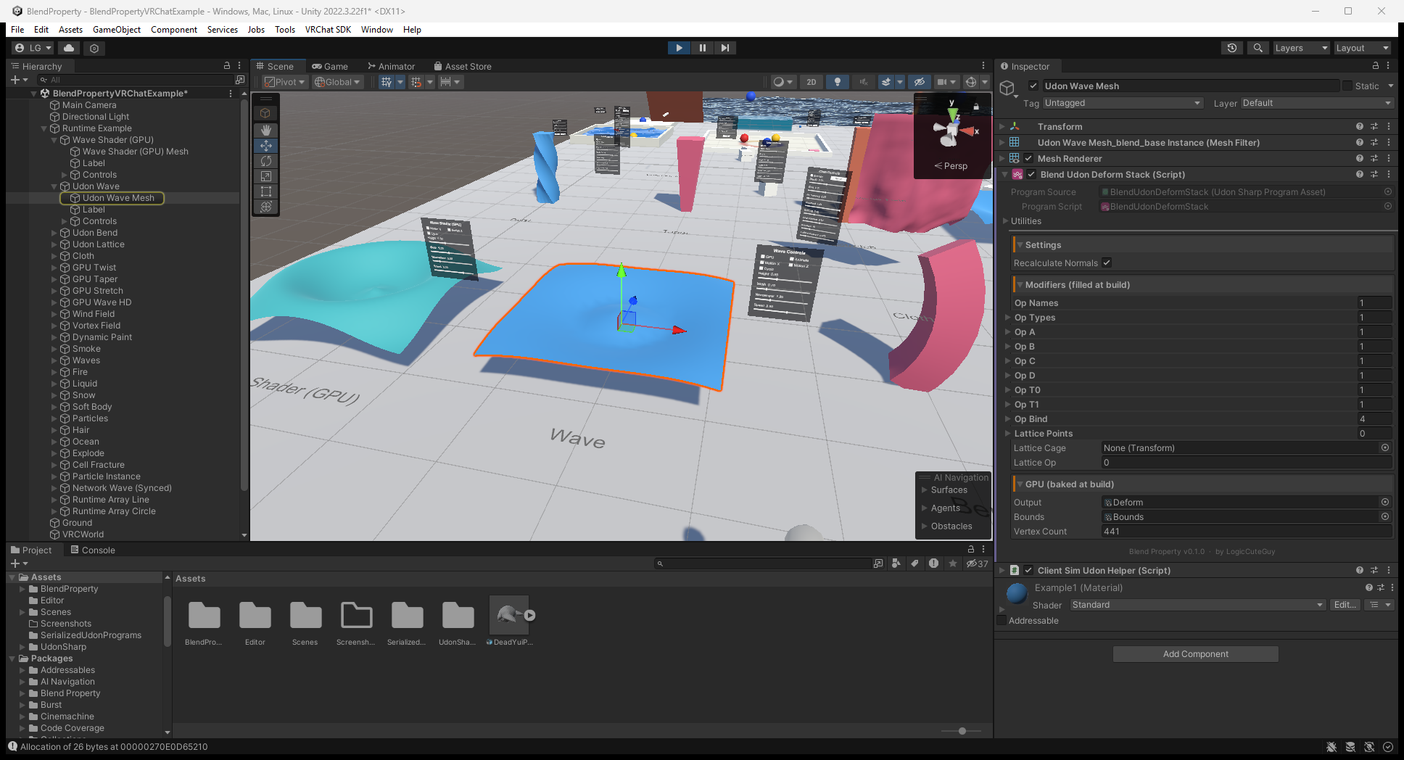The width and height of the screenshot is (1404, 760).
Task: Open scene camera settings icon
Action: [942, 82]
